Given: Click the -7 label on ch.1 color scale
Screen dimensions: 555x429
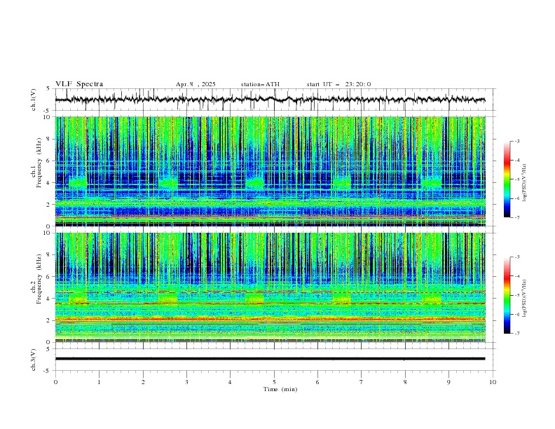Looking at the screenshot, I should (517, 217).
